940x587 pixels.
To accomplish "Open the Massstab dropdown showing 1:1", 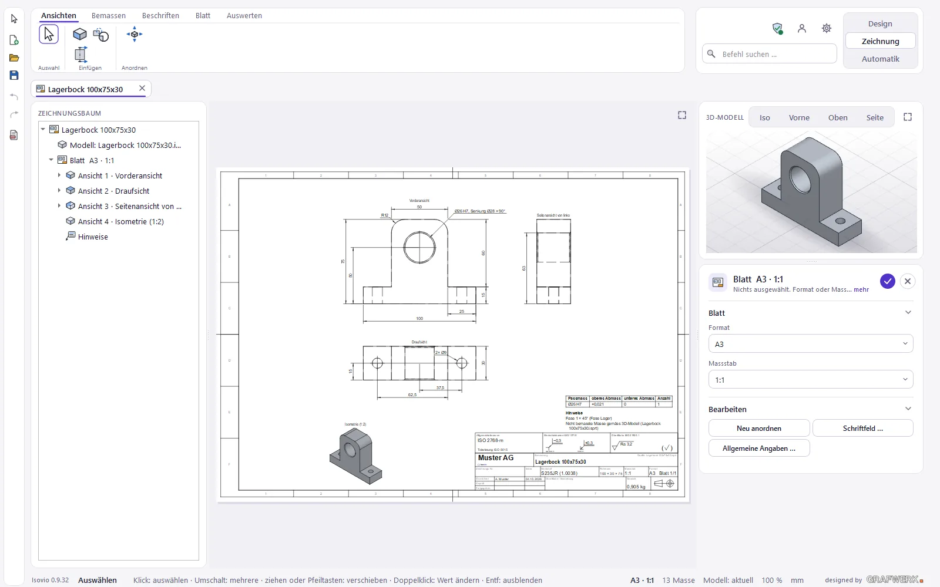I will pos(811,380).
